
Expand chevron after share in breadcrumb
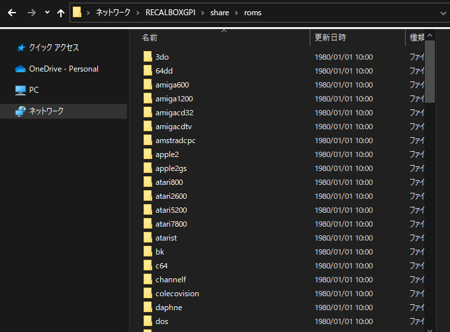tap(236, 13)
